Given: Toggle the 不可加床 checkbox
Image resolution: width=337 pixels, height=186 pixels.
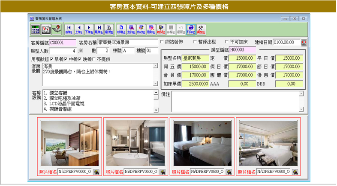Looking at the screenshot, I should [227, 42].
